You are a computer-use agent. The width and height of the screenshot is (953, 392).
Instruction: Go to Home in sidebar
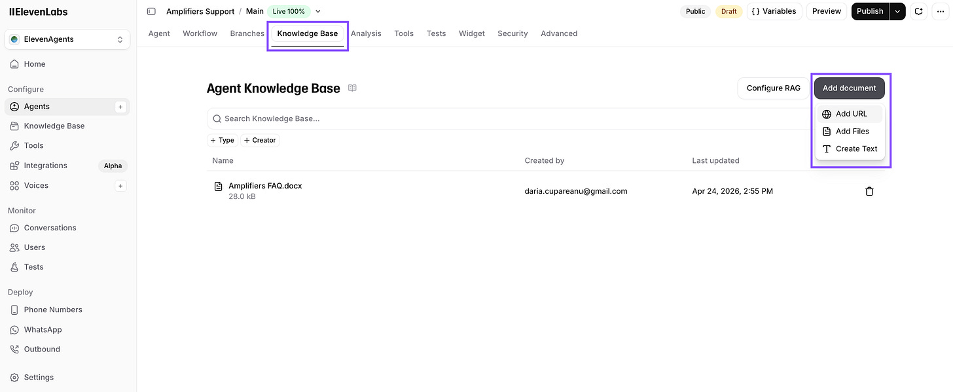coord(67,64)
